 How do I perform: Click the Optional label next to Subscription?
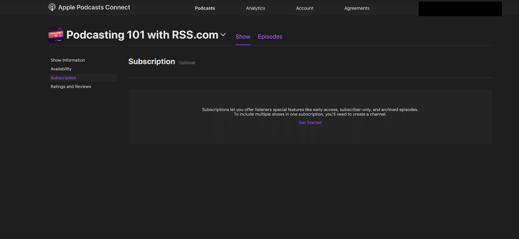point(187,63)
